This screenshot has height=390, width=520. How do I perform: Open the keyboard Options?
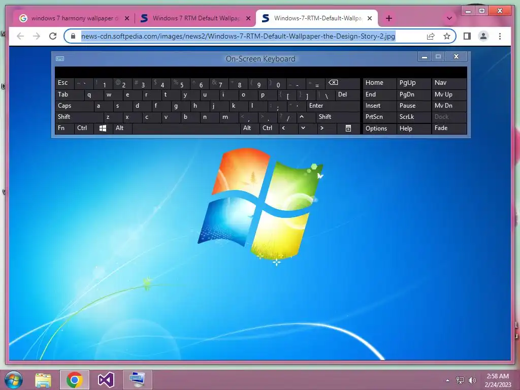pyautogui.click(x=380, y=128)
